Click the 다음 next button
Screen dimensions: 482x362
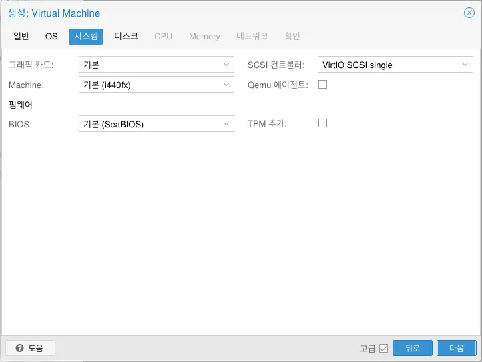[457, 348]
